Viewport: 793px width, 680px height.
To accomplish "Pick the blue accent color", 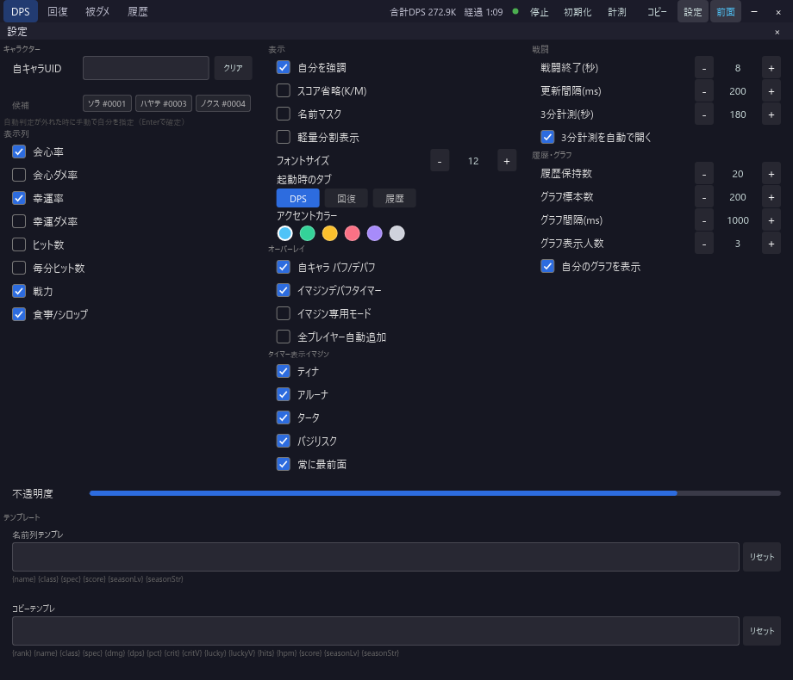I will pyautogui.click(x=285, y=233).
